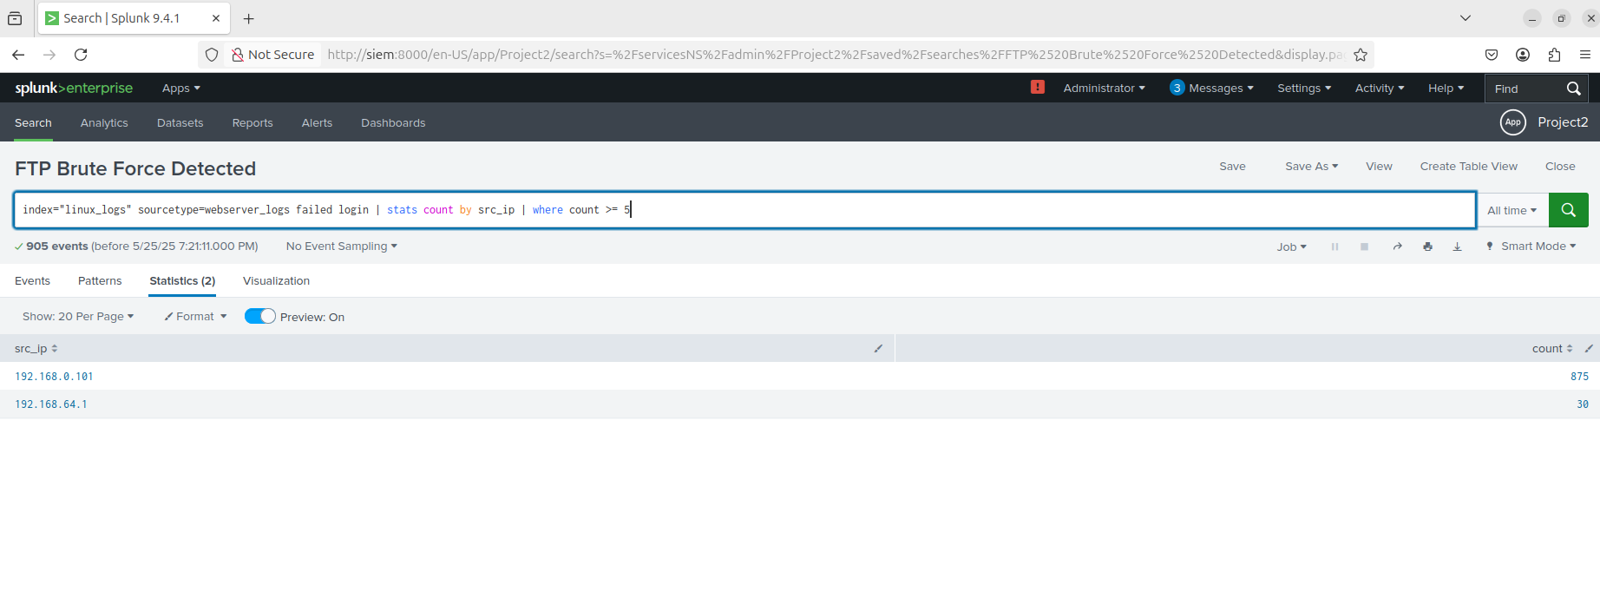Image resolution: width=1600 pixels, height=598 pixels.
Task: Open the Format dropdown
Action: tap(195, 317)
